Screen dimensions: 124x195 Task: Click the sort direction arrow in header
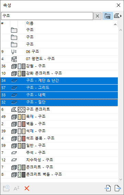point(115,24)
